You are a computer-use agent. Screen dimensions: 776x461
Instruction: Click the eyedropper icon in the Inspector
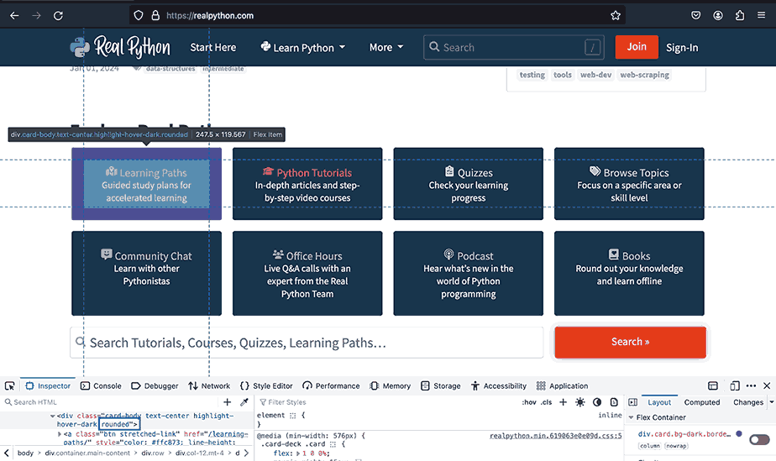point(244,402)
